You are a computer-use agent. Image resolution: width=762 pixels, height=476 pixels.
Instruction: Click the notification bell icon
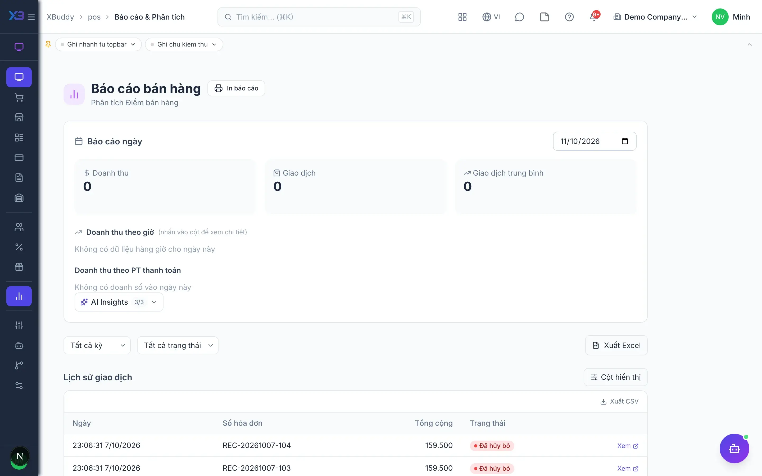tap(594, 17)
